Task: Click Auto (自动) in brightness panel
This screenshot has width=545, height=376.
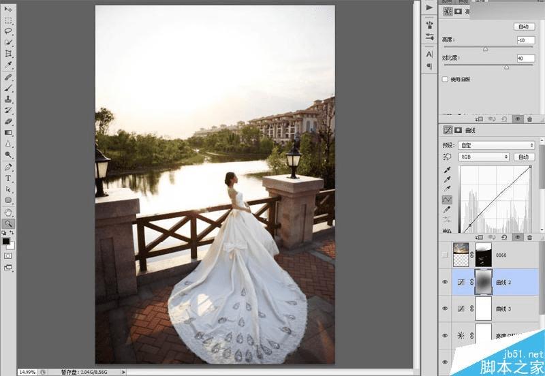Action: point(524,27)
